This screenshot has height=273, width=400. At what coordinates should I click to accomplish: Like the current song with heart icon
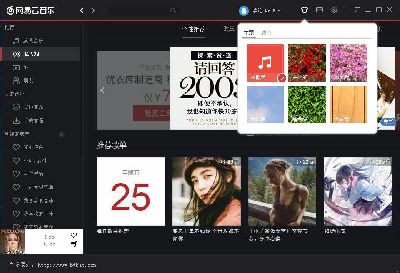74,235
